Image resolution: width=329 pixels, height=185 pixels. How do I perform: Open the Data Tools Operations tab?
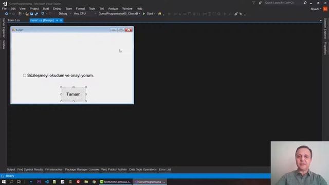tap(143, 170)
